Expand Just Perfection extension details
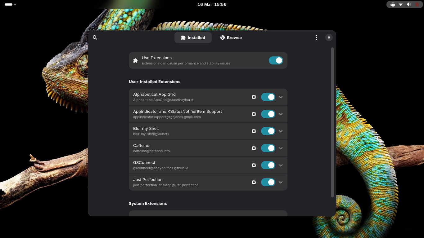 tap(281, 182)
